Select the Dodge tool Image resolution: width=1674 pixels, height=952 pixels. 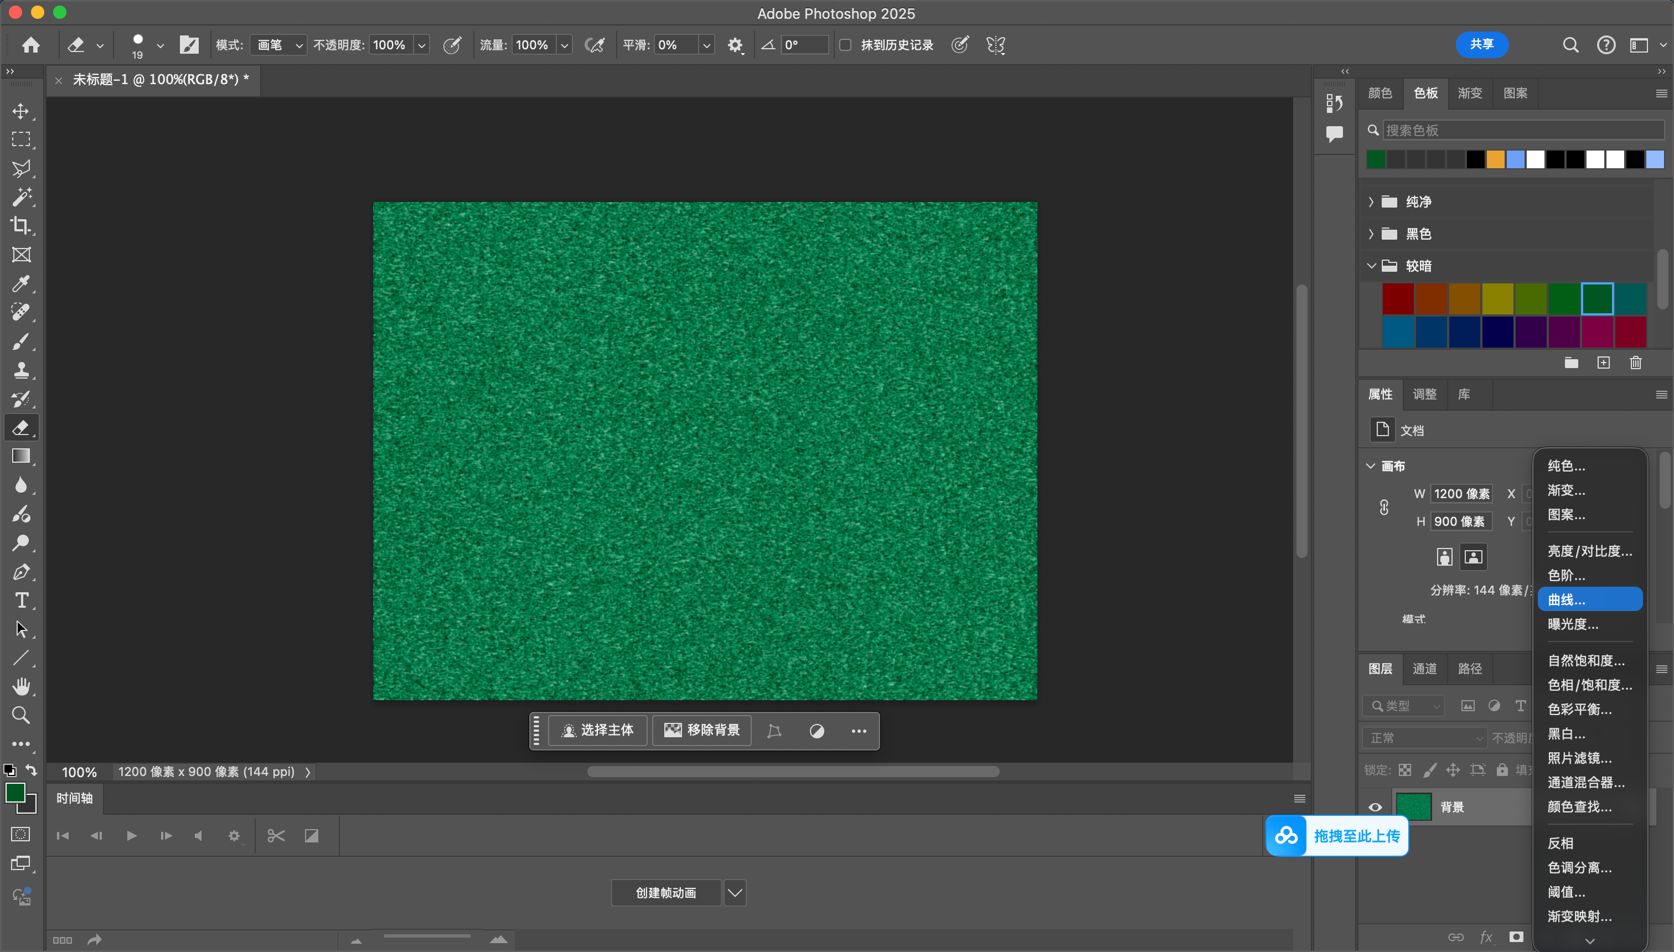pos(21,542)
